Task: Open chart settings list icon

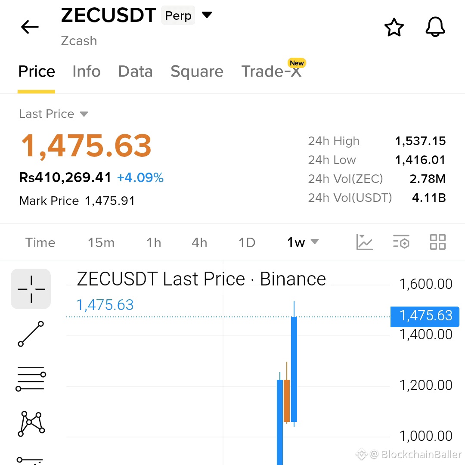Action: coord(401,242)
